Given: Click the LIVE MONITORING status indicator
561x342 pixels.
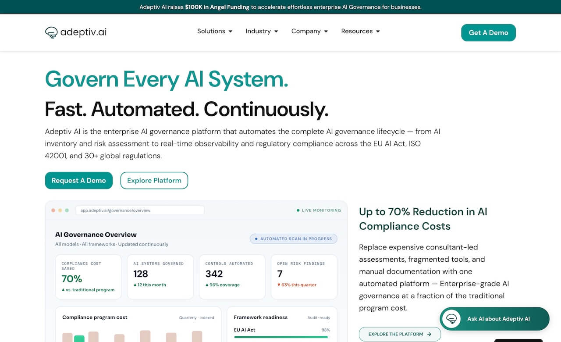Looking at the screenshot, I should [x=319, y=210].
